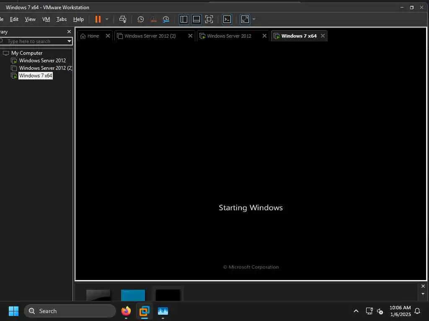This screenshot has width=429, height=321.
Task: Click the muted volume tray icon
Action: click(x=380, y=311)
